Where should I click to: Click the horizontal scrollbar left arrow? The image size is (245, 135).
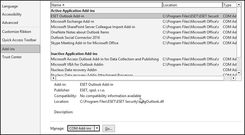(53, 78)
